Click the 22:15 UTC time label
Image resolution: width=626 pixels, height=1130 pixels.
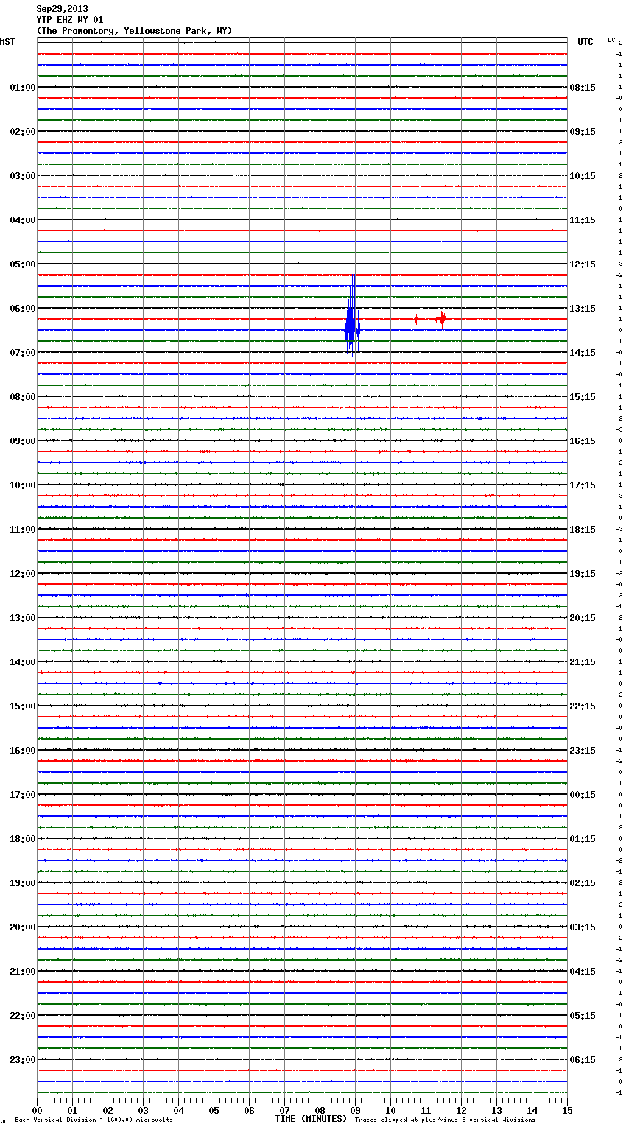pyautogui.click(x=583, y=706)
